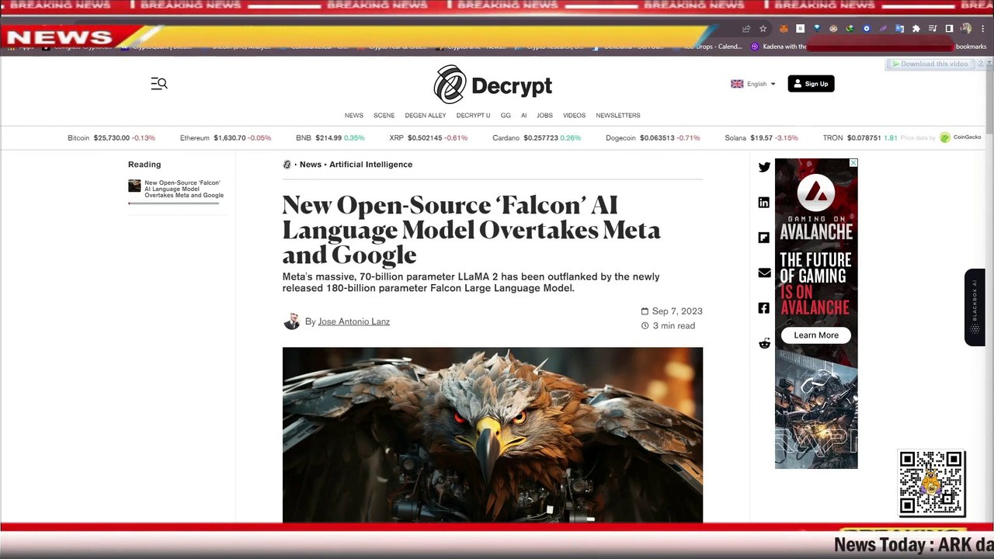Click the Download this video button
This screenshot has height=559, width=994.
pos(930,64)
